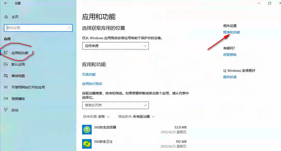Click the search magnifier in 查找设置 box
Viewport: 281px width, 151px height.
pyautogui.click(x=69, y=28)
